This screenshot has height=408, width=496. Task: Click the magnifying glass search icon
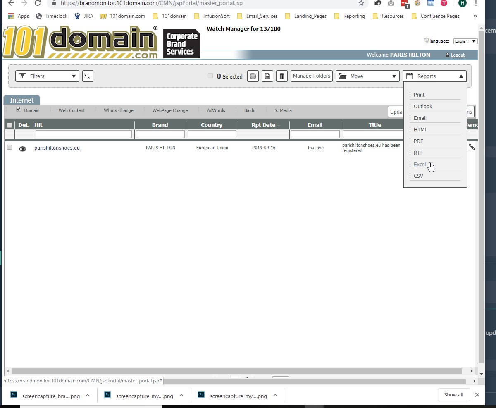pos(88,76)
